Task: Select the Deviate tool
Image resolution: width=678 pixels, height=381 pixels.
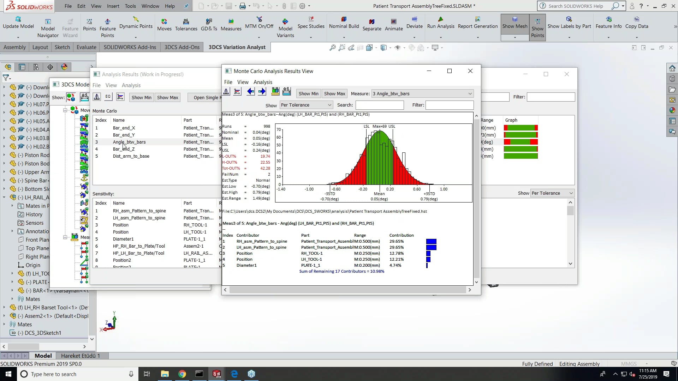Action: click(415, 23)
